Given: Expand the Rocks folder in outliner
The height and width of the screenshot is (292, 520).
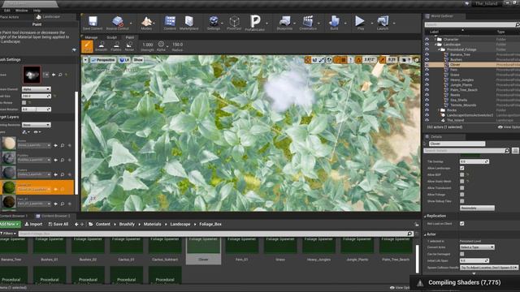Looking at the screenshot, I should [x=439, y=110].
